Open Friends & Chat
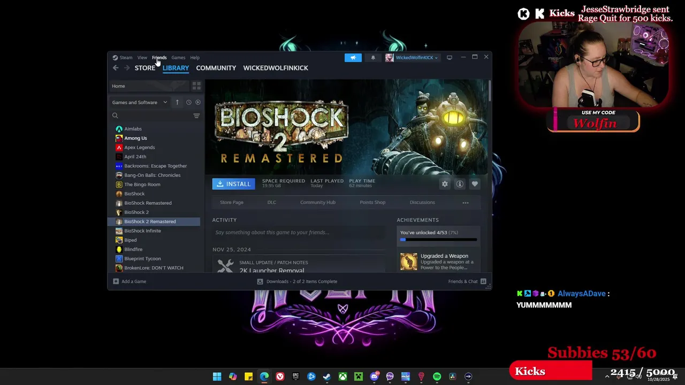The height and width of the screenshot is (385, 685). (x=467, y=282)
